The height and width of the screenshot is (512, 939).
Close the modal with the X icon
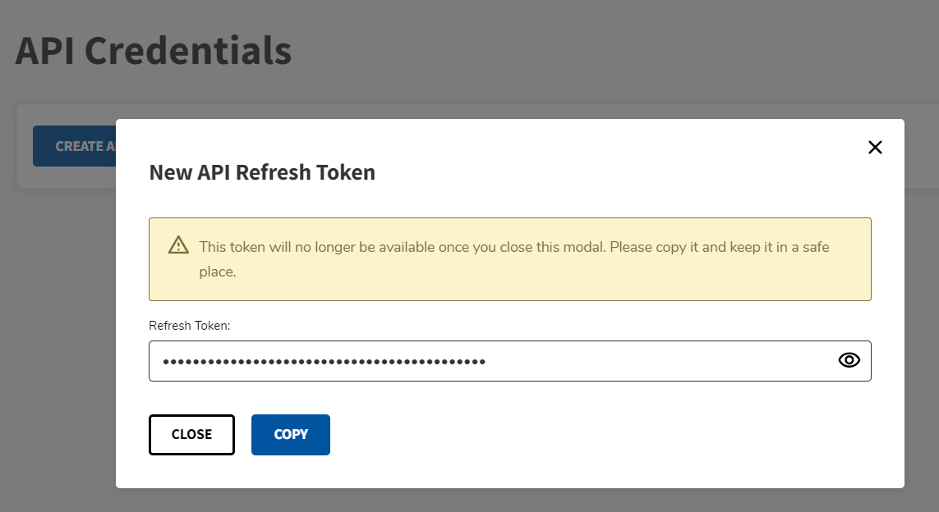coord(875,148)
